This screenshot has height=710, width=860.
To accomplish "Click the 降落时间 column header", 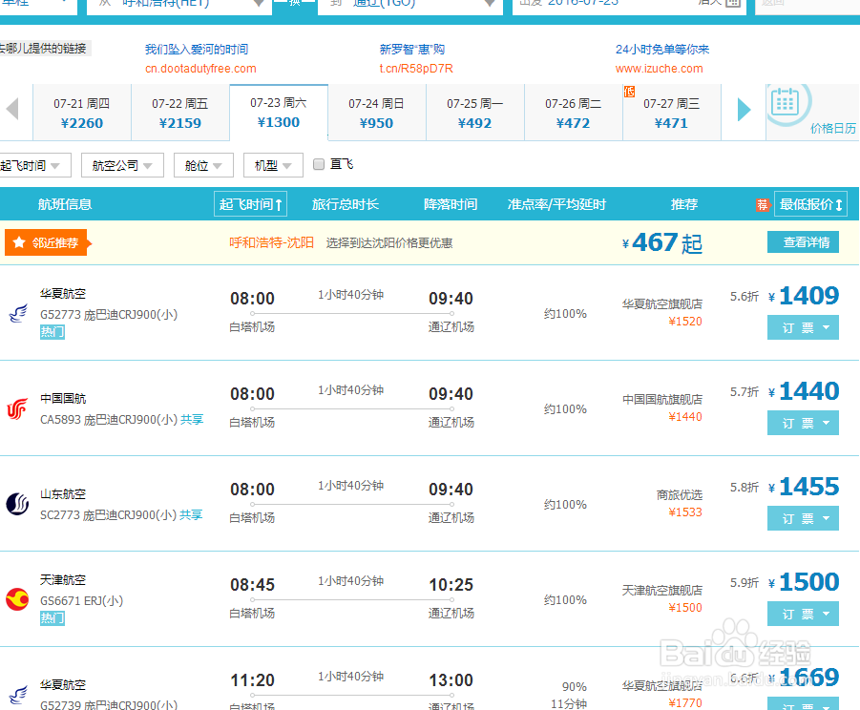I will [x=451, y=204].
